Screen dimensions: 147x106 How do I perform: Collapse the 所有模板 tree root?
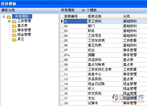coord(4,17)
